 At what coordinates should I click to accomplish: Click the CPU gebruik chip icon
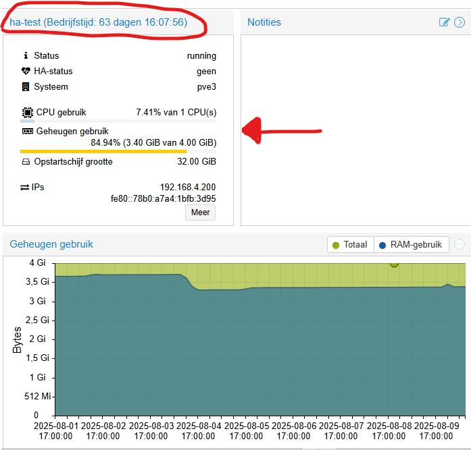pos(27,113)
